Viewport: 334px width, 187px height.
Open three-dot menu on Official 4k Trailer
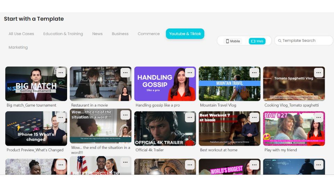(x=190, y=117)
